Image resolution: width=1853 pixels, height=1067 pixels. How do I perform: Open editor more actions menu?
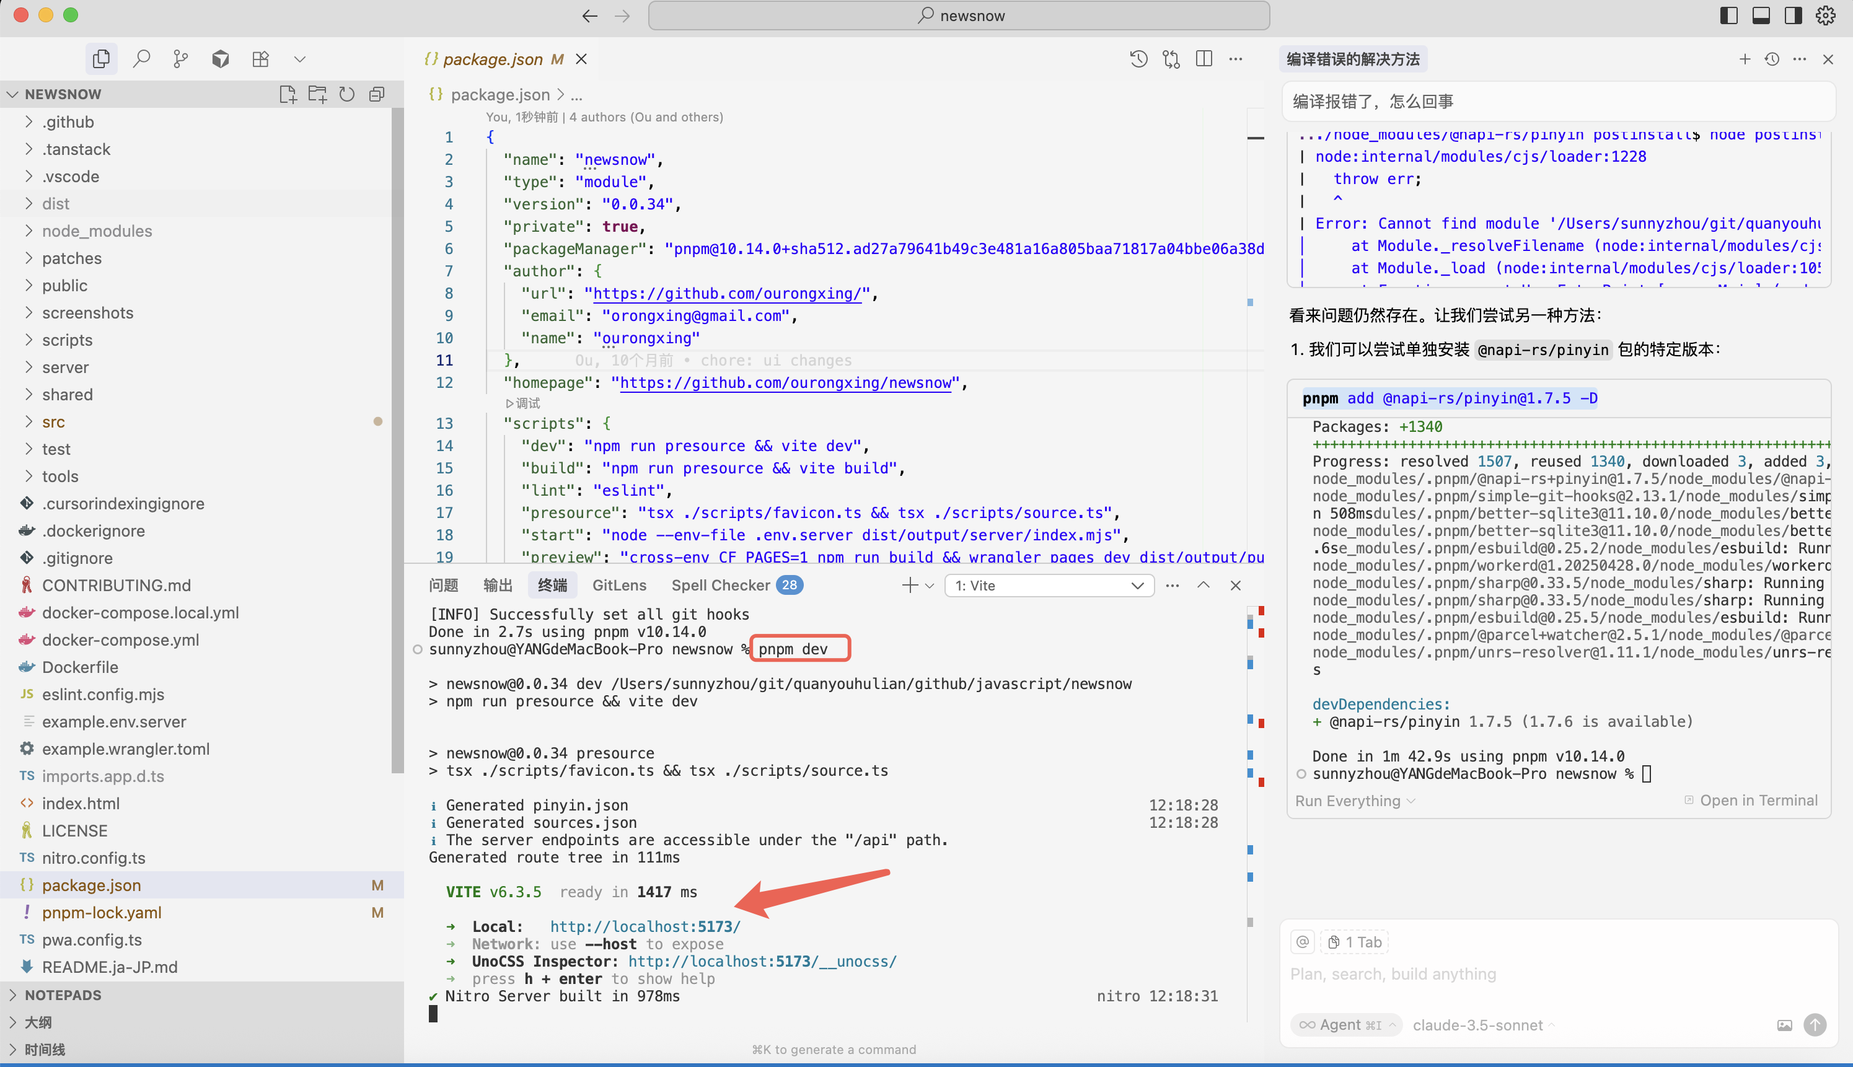pos(1236,59)
